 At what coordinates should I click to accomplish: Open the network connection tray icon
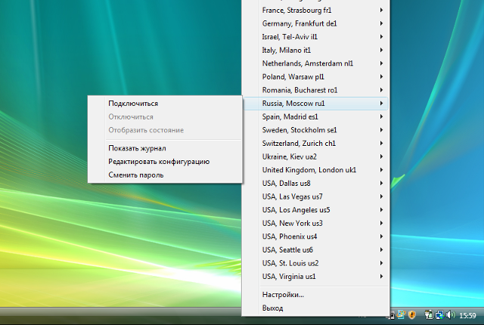click(x=439, y=315)
